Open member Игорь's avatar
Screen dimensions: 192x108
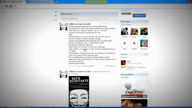[x=134, y=31]
